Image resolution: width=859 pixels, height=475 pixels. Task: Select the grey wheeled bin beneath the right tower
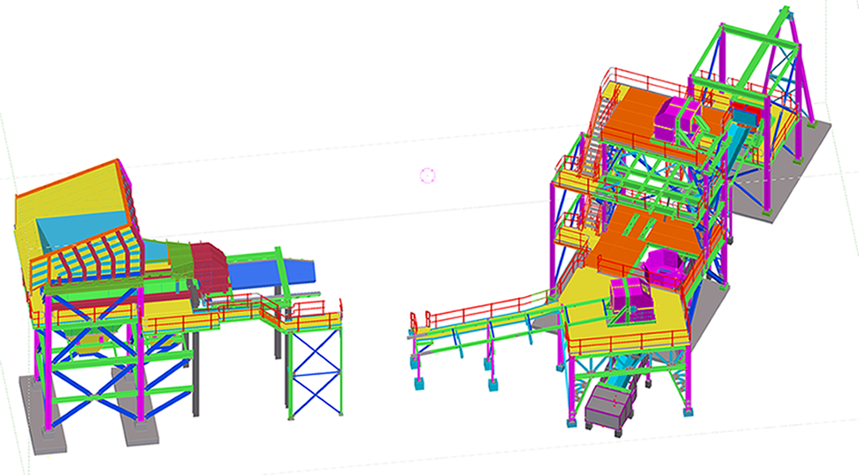(x=609, y=407)
